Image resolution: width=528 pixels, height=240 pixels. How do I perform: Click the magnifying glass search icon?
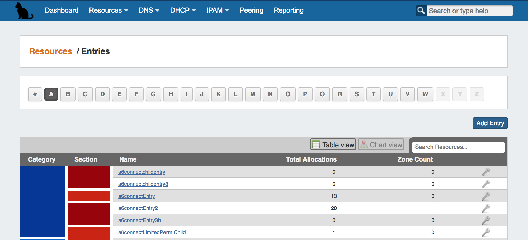(421, 11)
